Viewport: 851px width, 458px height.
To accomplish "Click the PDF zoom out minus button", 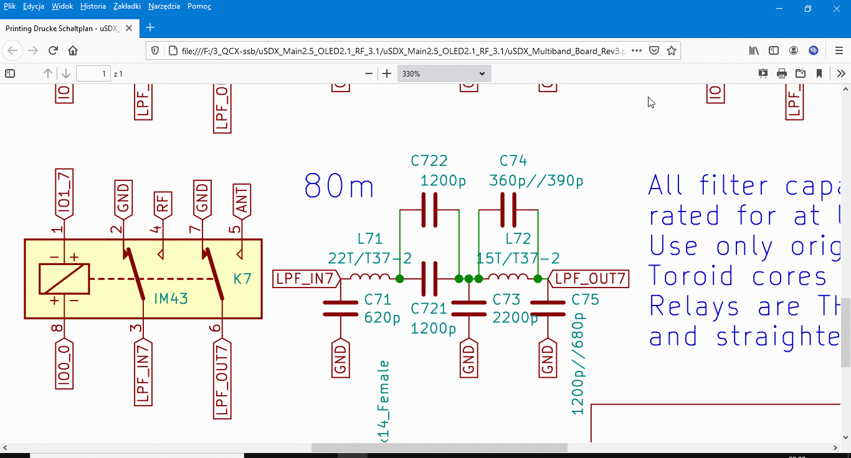I will click(x=369, y=73).
